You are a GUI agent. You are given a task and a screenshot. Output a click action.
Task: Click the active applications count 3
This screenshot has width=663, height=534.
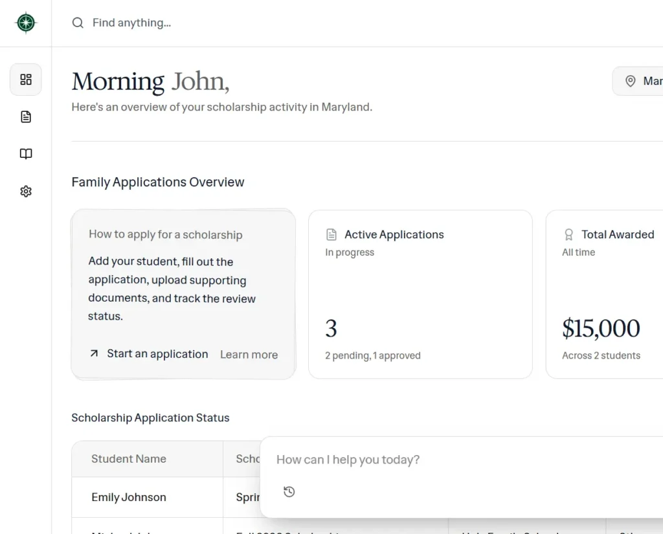(x=331, y=328)
